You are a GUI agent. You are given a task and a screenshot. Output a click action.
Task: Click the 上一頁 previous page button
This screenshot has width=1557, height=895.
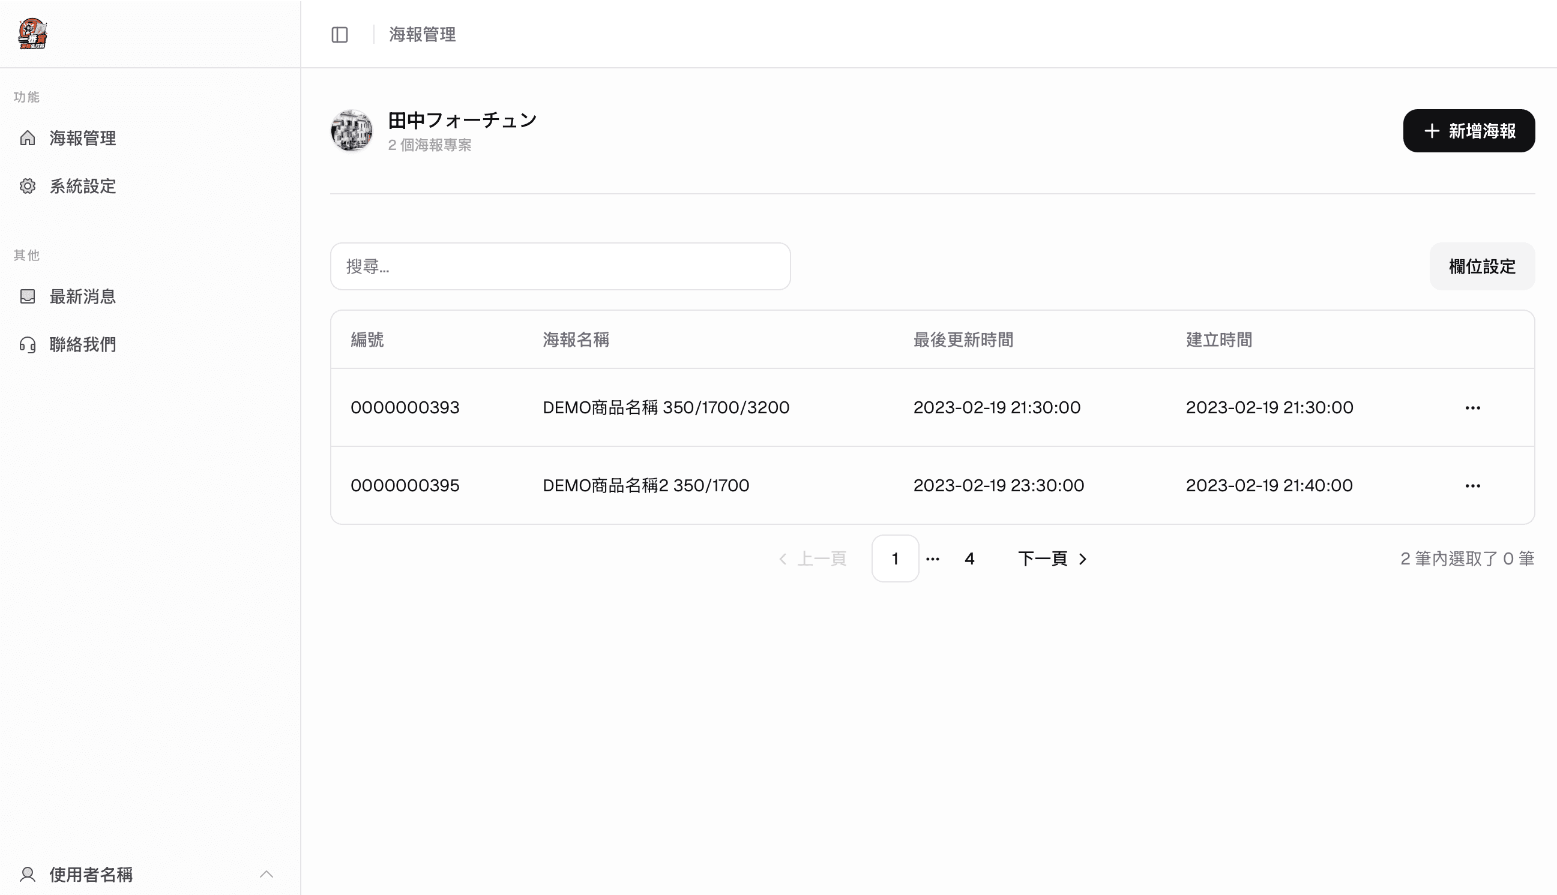point(813,558)
